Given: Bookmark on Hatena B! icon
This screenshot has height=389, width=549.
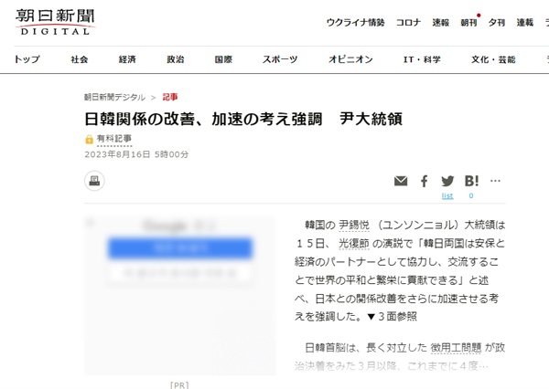Looking at the screenshot, I should (471, 181).
